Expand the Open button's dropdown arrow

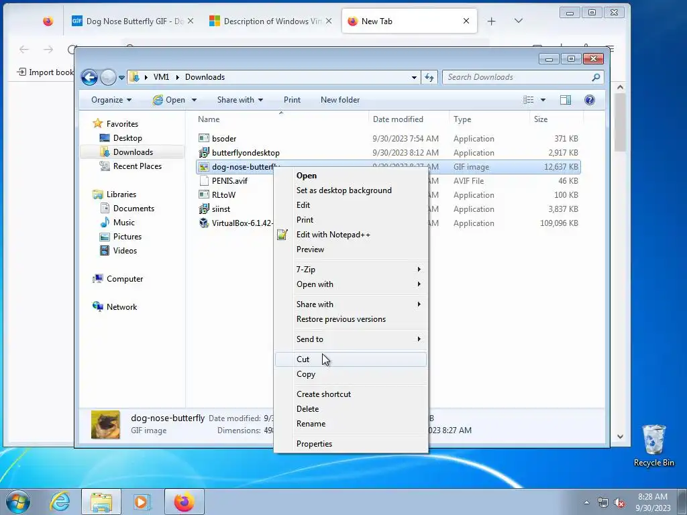[194, 100]
